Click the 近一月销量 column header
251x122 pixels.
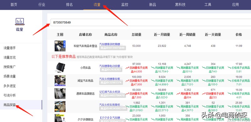click(162, 34)
